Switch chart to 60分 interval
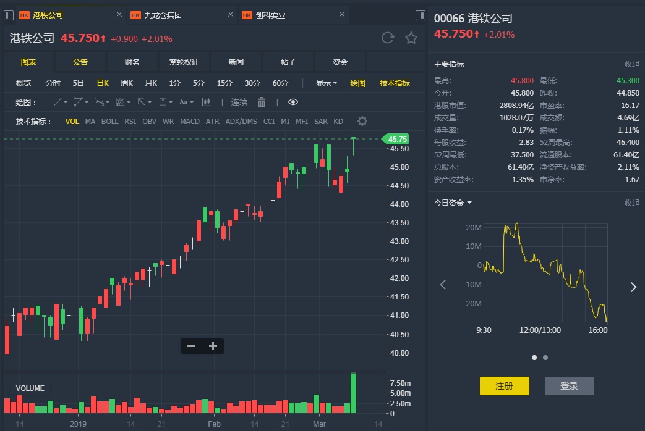This screenshot has height=431, width=645. pyautogui.click(x=280, y=83)
